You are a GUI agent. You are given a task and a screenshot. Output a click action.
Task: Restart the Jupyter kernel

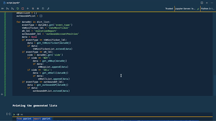[18, 9]
